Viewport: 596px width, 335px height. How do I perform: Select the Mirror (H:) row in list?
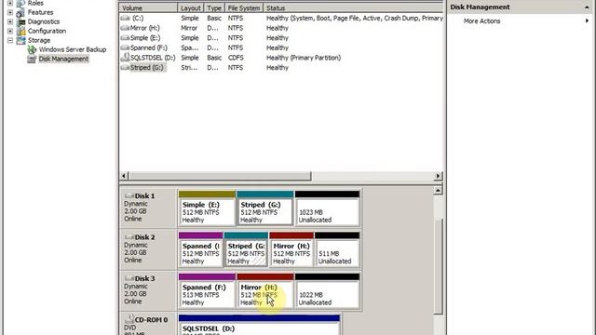281,28
